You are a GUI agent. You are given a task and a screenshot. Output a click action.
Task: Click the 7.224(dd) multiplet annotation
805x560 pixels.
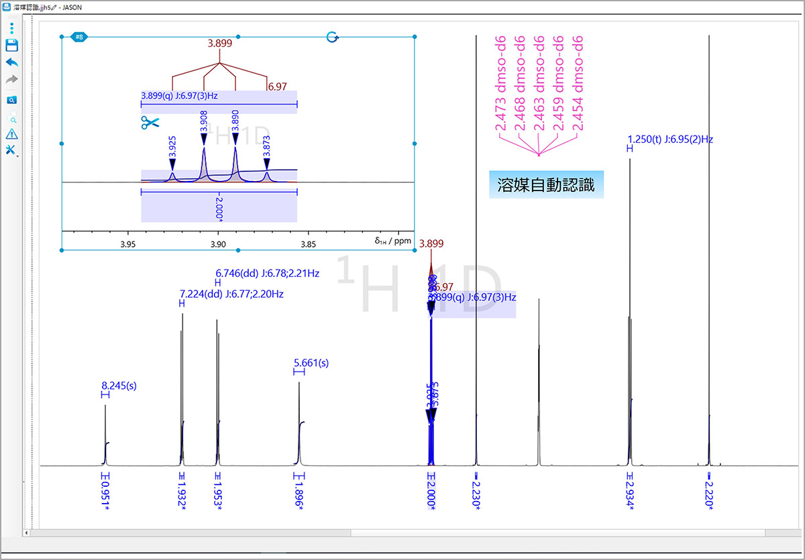(231, 294)
